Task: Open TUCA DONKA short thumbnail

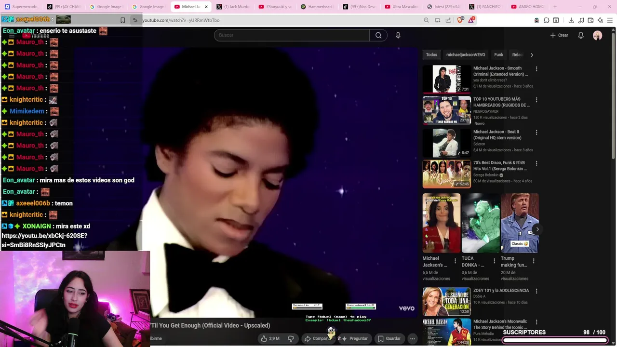Action: pos(481,223)
